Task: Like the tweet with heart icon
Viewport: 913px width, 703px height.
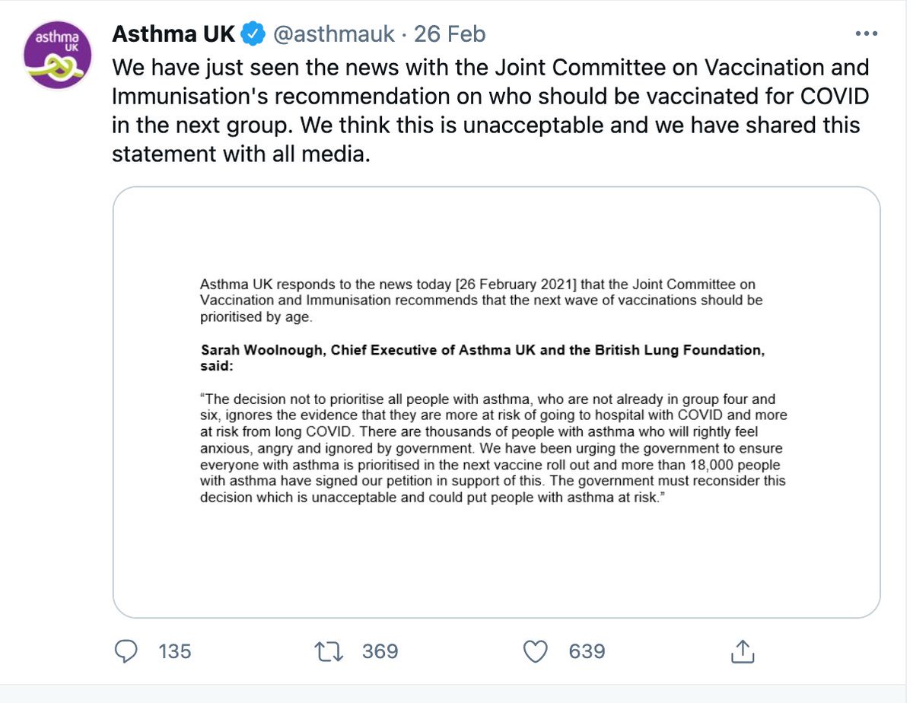Action: 536,651
